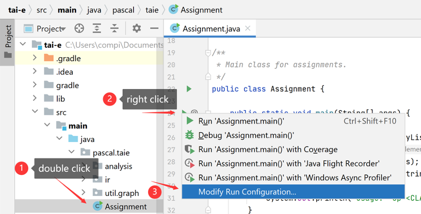Click the .idea folder icon

point(48,71)
